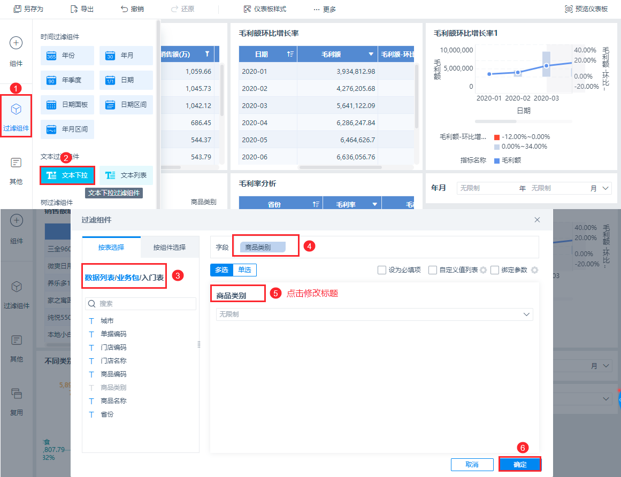Add the 年月 time filter component
Screen dimensions: 621x477
pyautogui.click(x=126, y=56)
